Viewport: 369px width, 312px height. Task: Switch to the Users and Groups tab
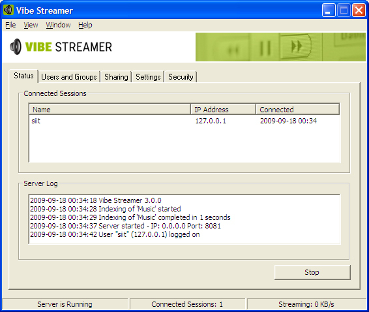click(69, 77)
